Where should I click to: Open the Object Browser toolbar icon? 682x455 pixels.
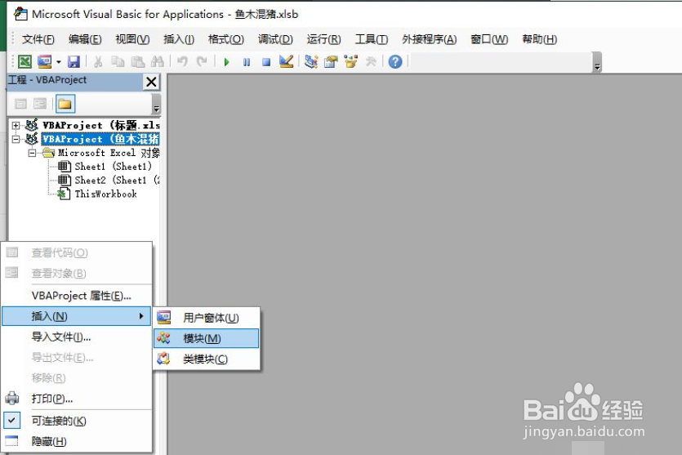point(350,62)
